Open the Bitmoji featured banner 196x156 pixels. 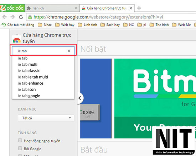(x=155, y=99)
